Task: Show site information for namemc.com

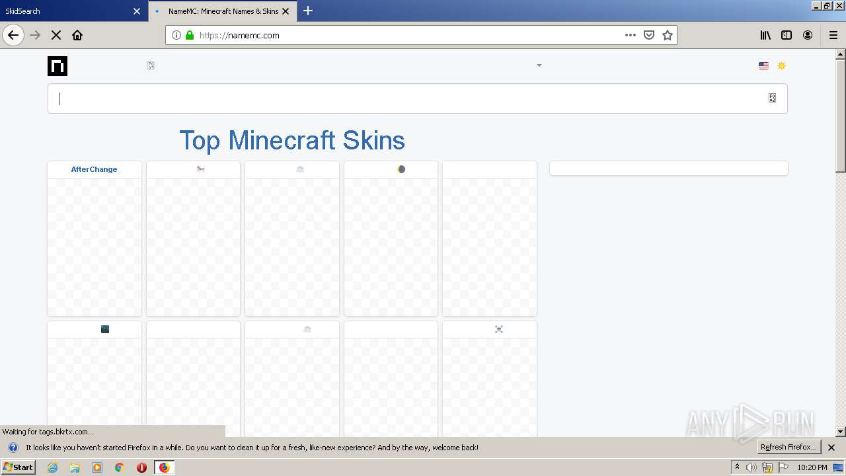Action: [176, 35]
